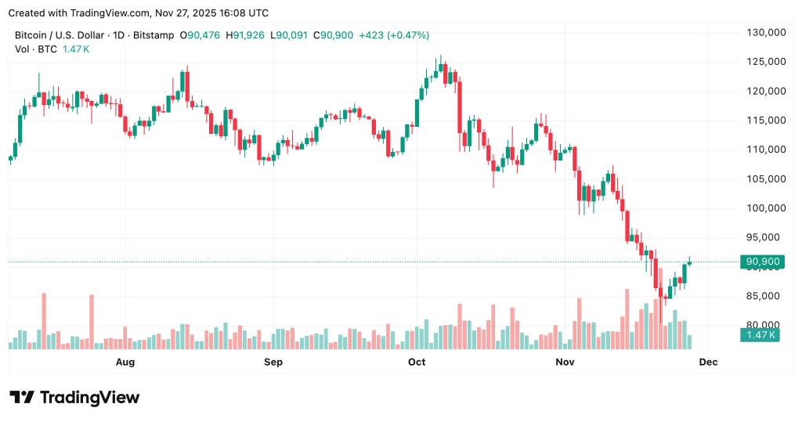This screenshot has height=422, width=802.
Task: Click the 85,000 price axis label
Action: click(x=761, y=296)
